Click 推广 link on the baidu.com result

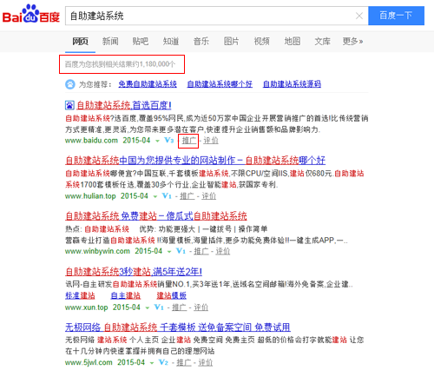[x=188, y=141]
